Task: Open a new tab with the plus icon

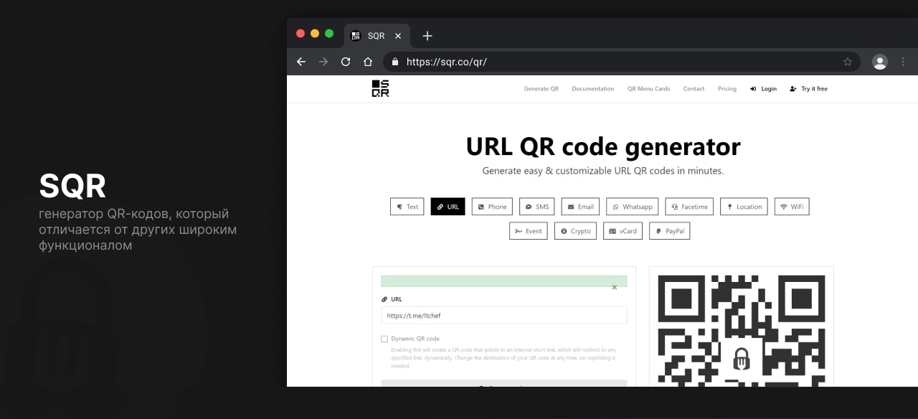Action: [x=427, y=36]
